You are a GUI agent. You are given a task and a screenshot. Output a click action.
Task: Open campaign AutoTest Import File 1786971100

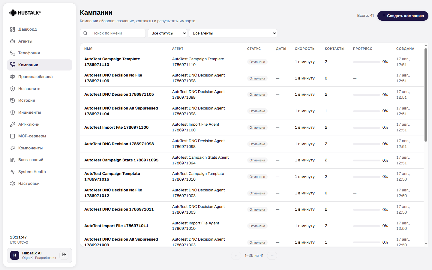click(116, 127)
